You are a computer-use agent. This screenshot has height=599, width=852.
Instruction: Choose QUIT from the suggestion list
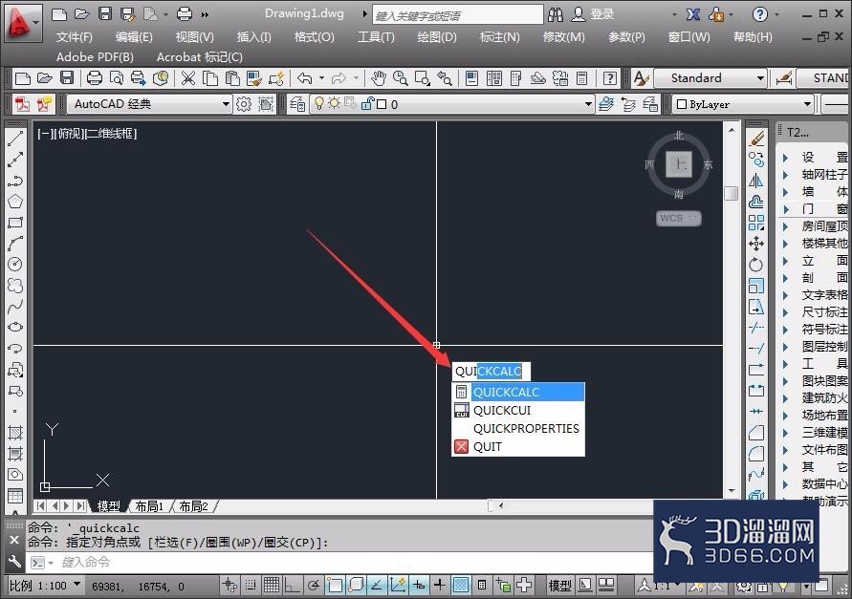click(518, 446)
